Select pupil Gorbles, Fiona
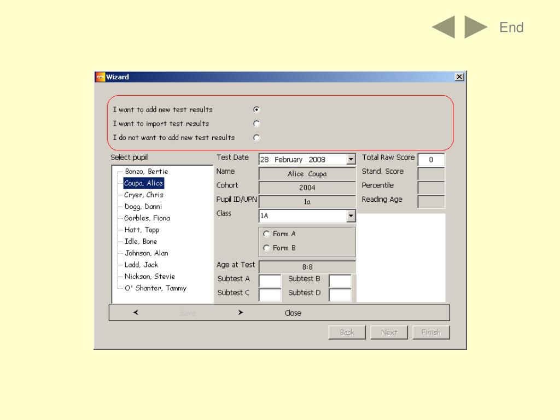Viewport: 560px width, 420px height. (147, 218)
